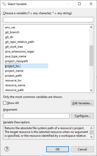Click the description box scroll up arrow
Viewport: 97px width, 156px height.
click(x=91, y=128)
